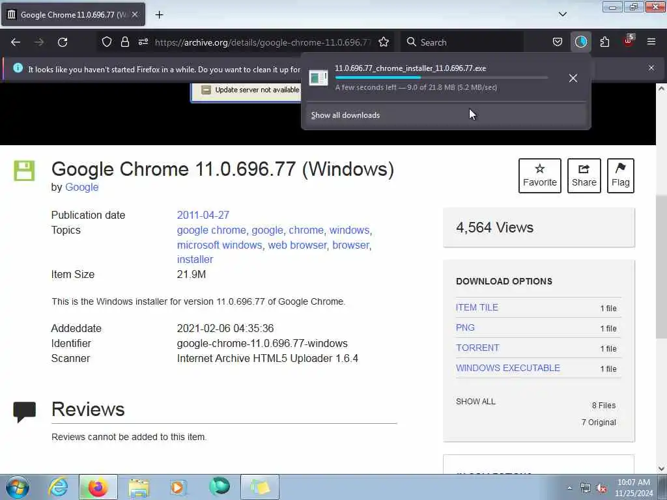
Task: Click the Favorite button
Action: pos(540,176)
